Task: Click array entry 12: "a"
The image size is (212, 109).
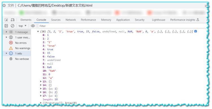Action: [48, 78]
